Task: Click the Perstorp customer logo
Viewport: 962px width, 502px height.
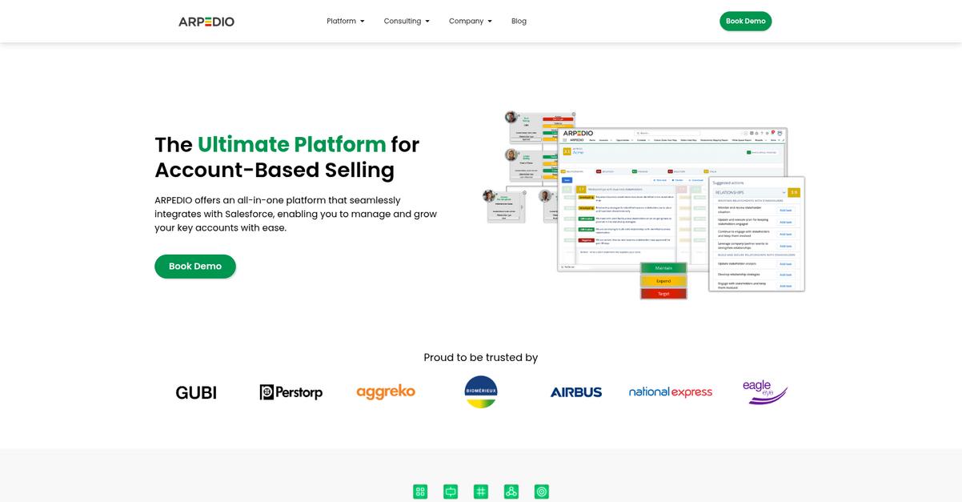Action: click(291, 392)
